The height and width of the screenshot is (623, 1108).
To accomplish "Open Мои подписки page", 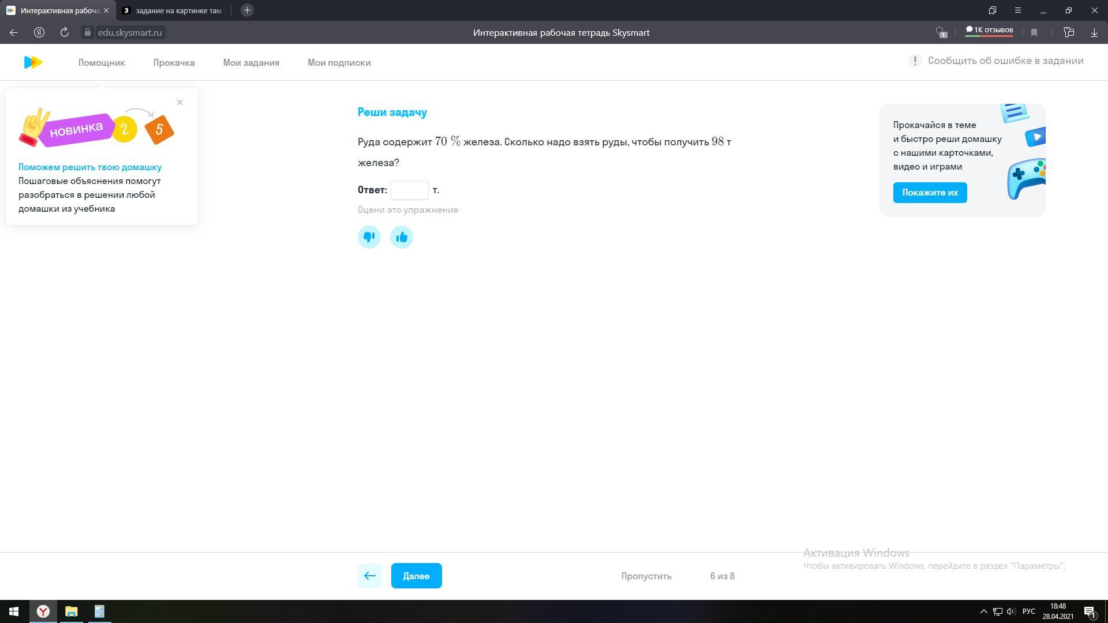I will point(339,63).
